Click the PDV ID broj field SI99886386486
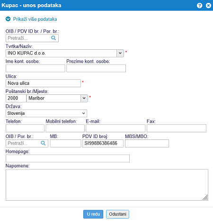 [103, 143]
